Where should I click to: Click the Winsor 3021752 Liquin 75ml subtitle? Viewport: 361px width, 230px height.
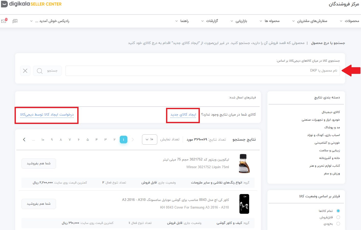pos(207,167)
